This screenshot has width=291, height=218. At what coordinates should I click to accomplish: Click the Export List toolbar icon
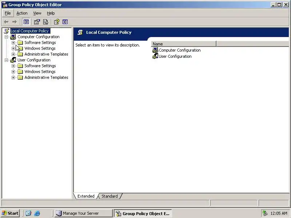tap(45, 22)
